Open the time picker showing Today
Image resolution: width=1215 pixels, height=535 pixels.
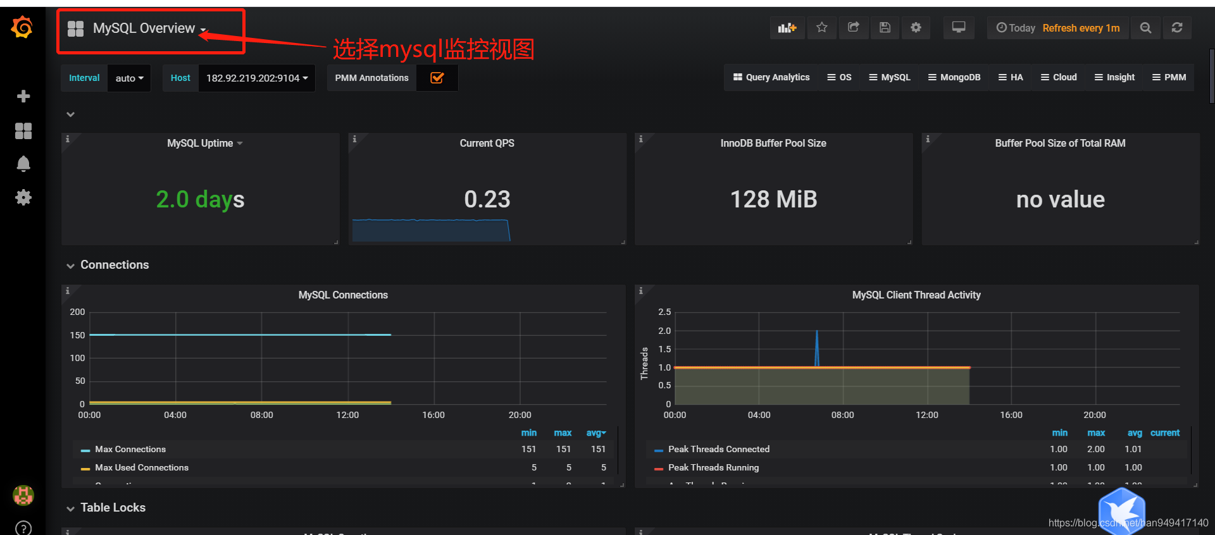point(1057,28)
